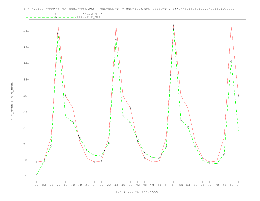Click LEVEL=SFC in the chart title

161,9
